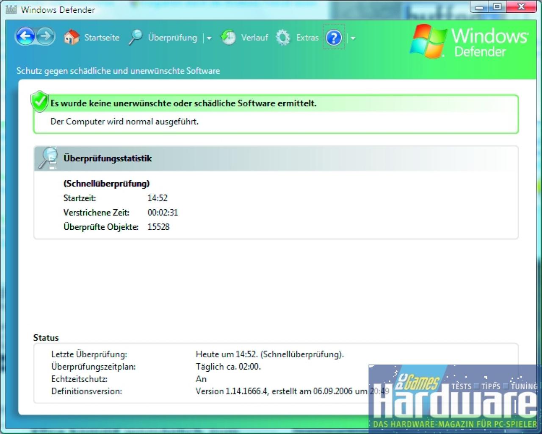Select the text 'Der Computer wird normal ausgeführt.'
The height and width of the screenshot is (434, 542).
tap(124, 122)
